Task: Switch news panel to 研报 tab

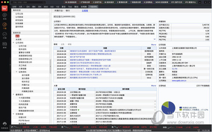Action: coord(70,44)
